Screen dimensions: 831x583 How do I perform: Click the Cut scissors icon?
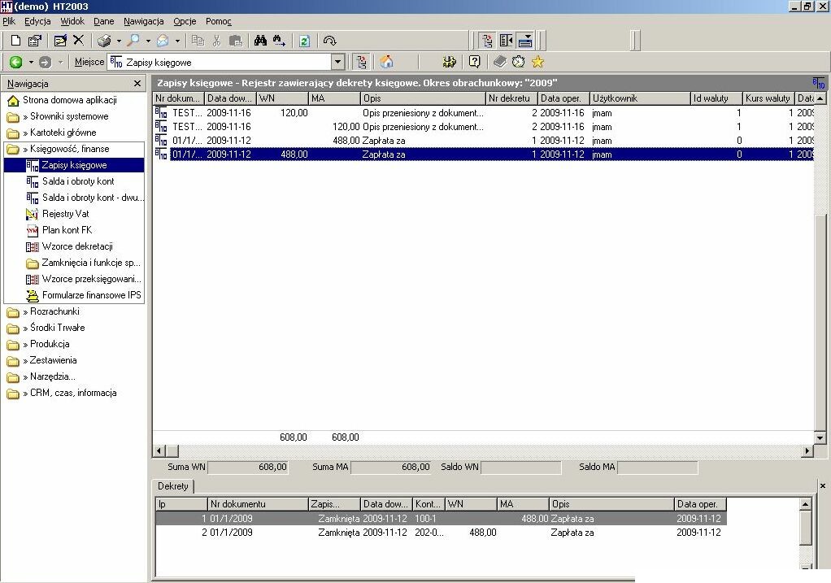tap(216, 41)
